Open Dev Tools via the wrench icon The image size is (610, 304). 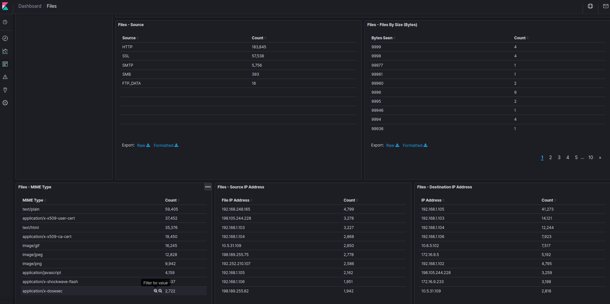5,90
